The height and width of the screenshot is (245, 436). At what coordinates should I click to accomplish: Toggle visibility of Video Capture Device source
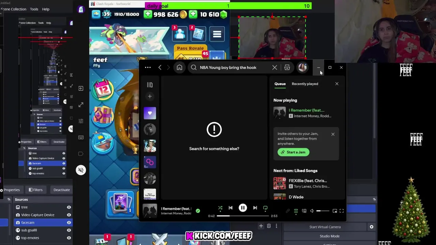point(69,215)
